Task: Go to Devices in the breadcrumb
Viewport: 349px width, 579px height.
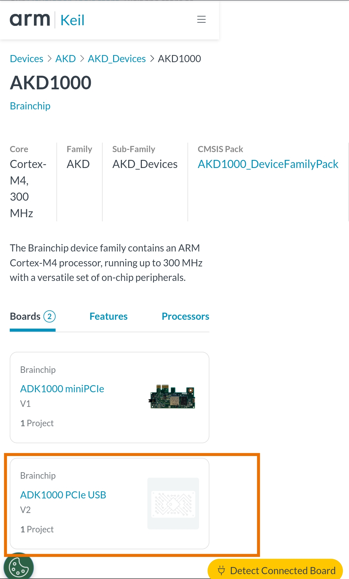Action: tap(26, 59)
